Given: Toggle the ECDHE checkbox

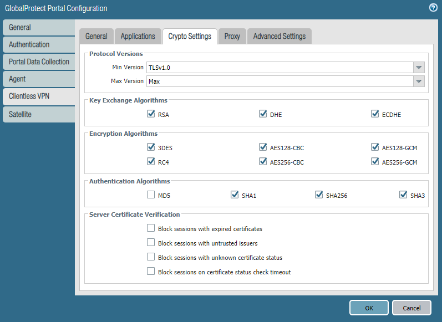Looking at the screenshot, I should coord(375,114).
